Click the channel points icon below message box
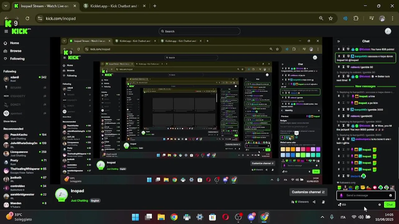This screenshot has width=399, height=224. pyautogui.click(x=342, y=205)
